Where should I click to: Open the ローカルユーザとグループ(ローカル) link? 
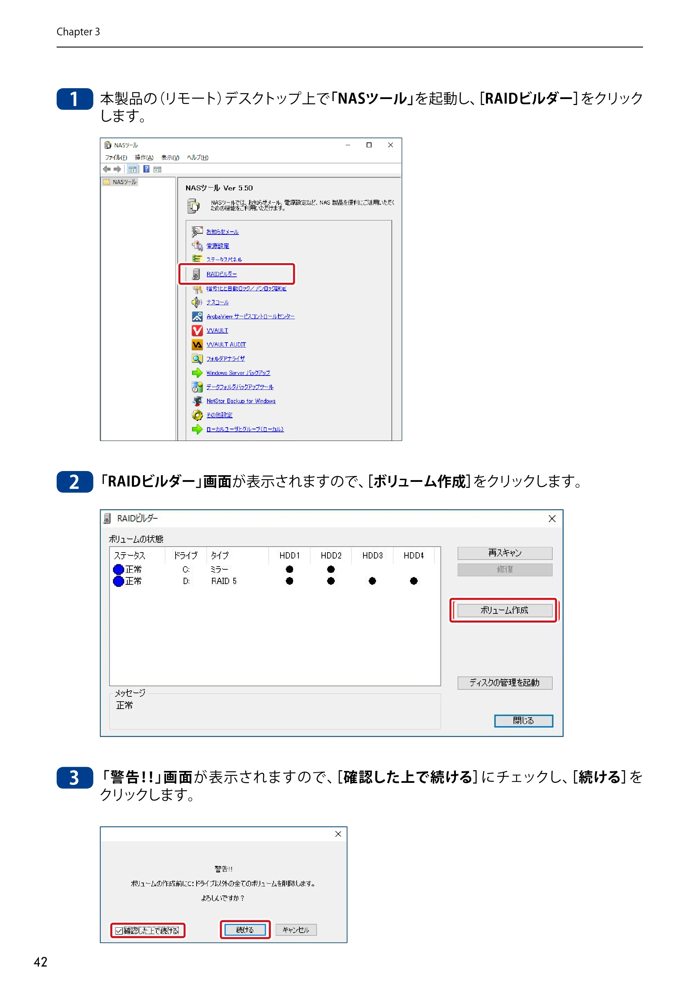click(245, 429)
